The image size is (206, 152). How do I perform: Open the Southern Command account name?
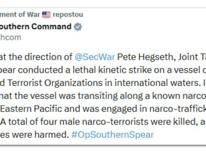(x=36, y=27)
